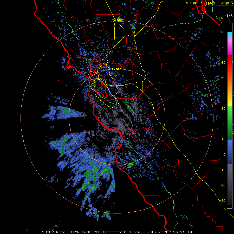Click the blue segment of the reflectivity color bar
Viewport: 234px width, 234px height.
tap(230, 152)
